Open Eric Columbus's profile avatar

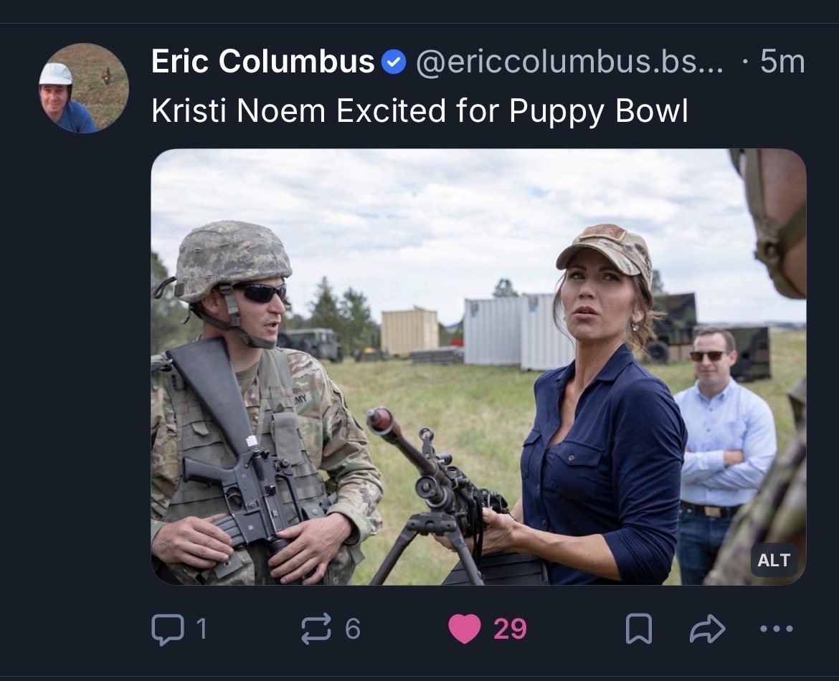click(x=84, y=88)
